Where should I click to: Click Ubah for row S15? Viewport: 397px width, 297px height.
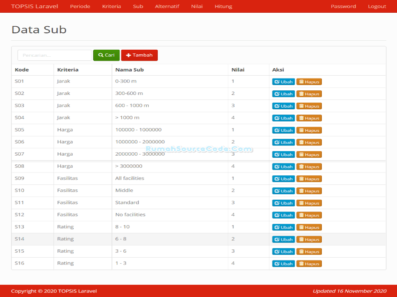[x=283, y=252]
